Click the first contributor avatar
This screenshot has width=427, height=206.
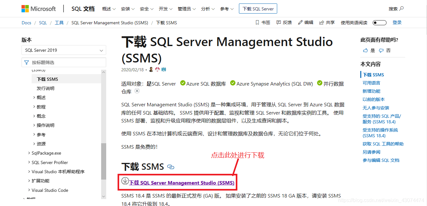[151, 69]
